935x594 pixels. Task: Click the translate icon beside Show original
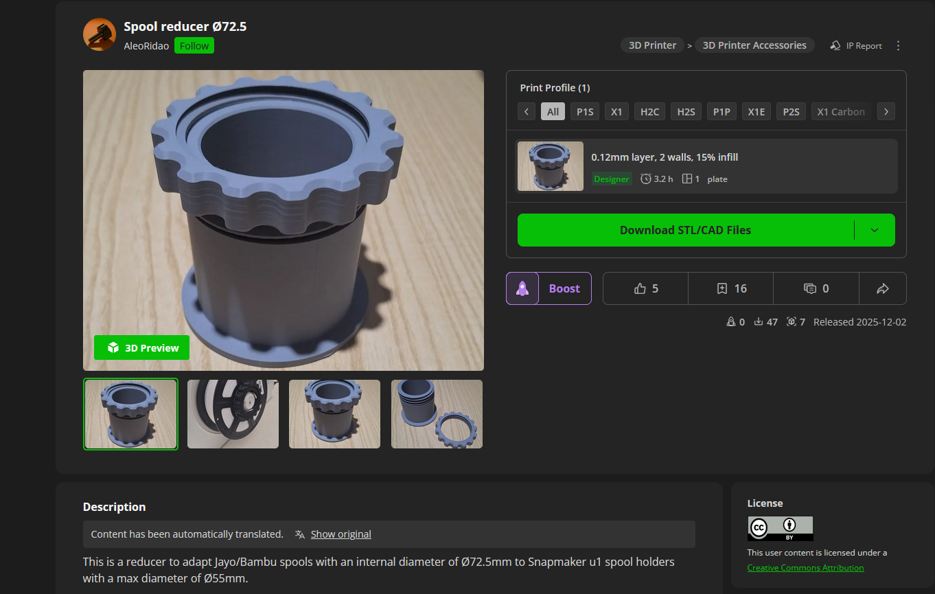coord(299,534)
